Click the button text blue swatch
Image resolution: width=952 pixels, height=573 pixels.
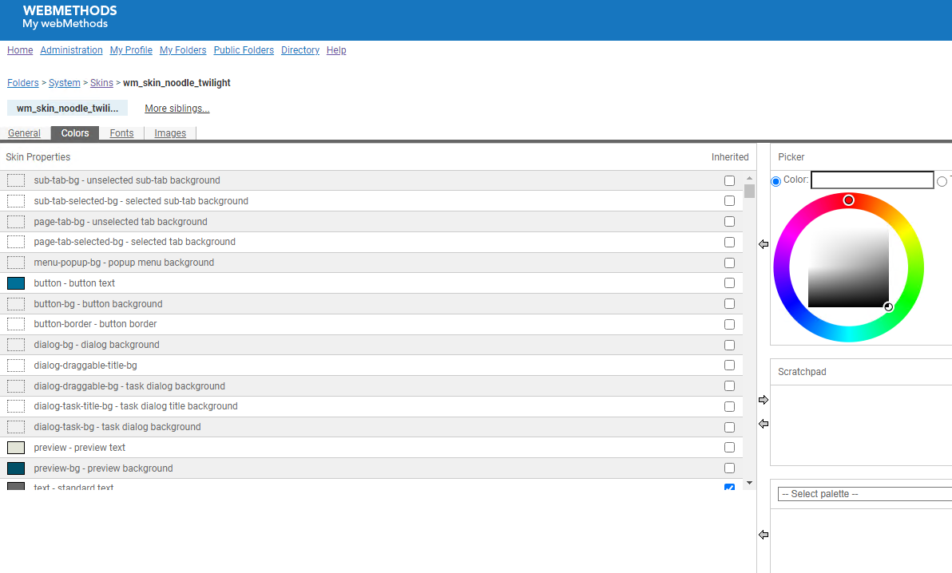coord(16,283)
